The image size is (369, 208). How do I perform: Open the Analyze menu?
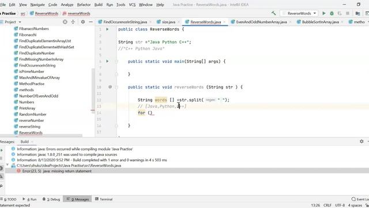point(67,5)
